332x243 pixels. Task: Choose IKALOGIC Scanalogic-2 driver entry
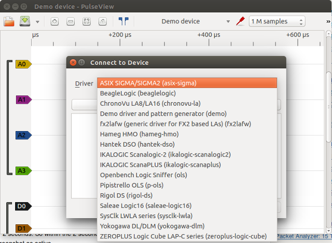(x=187, y=154)
